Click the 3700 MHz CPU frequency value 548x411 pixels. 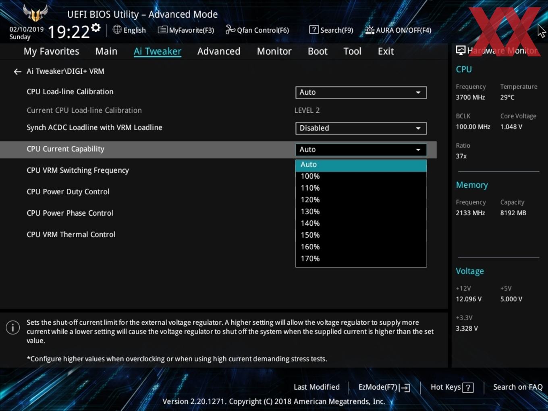pos(470,97)
